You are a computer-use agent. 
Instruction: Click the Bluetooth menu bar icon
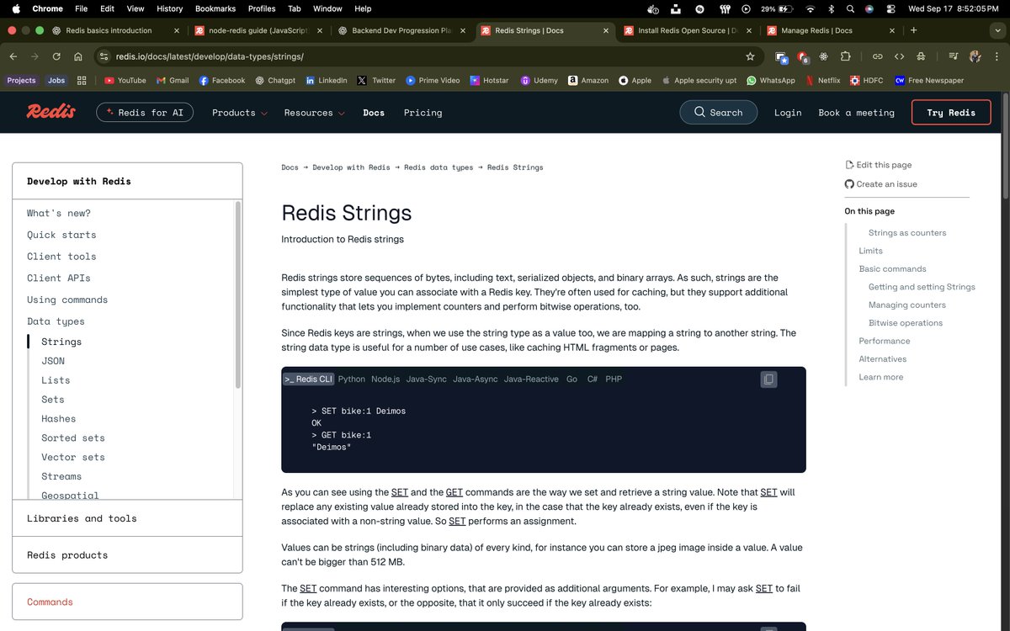[831, 8]
